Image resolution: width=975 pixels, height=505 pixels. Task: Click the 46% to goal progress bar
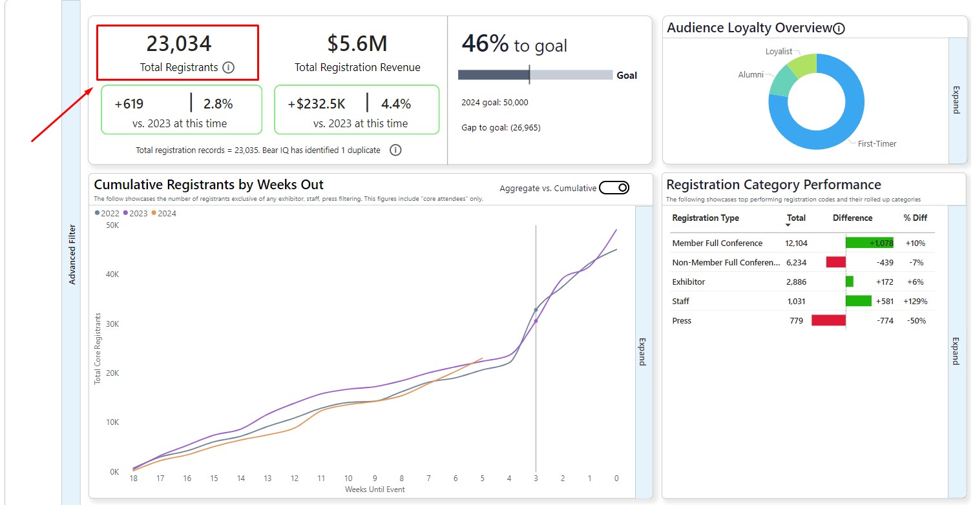coord(535,75)
